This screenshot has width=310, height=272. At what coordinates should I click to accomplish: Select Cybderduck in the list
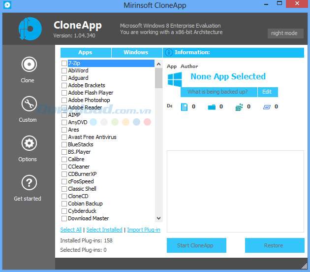coord(82,211)
